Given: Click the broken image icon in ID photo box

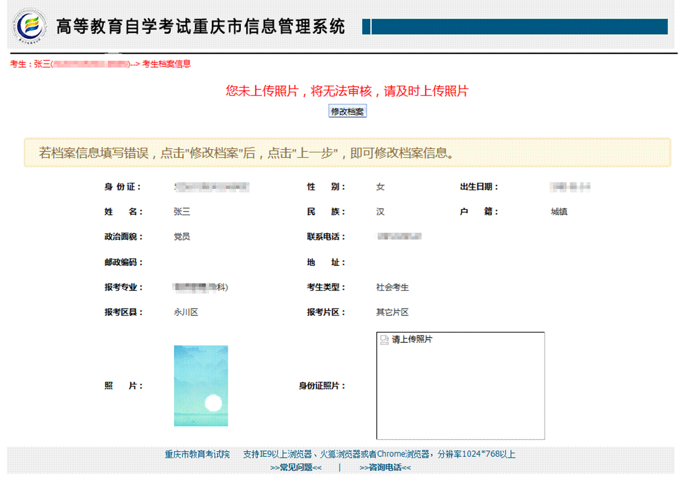Looking at the screenshot, I should point(384,339).
